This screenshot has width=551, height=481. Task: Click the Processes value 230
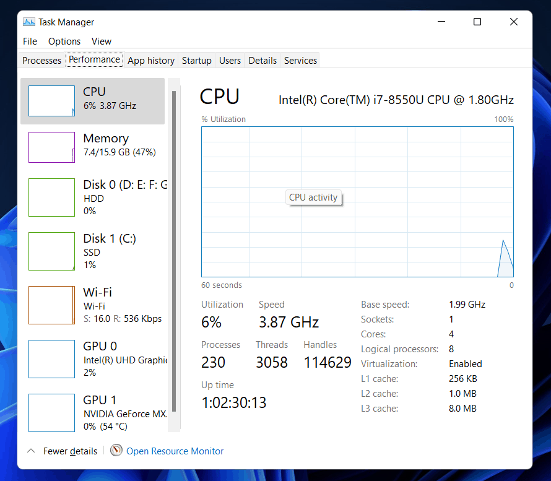point(214,362)
